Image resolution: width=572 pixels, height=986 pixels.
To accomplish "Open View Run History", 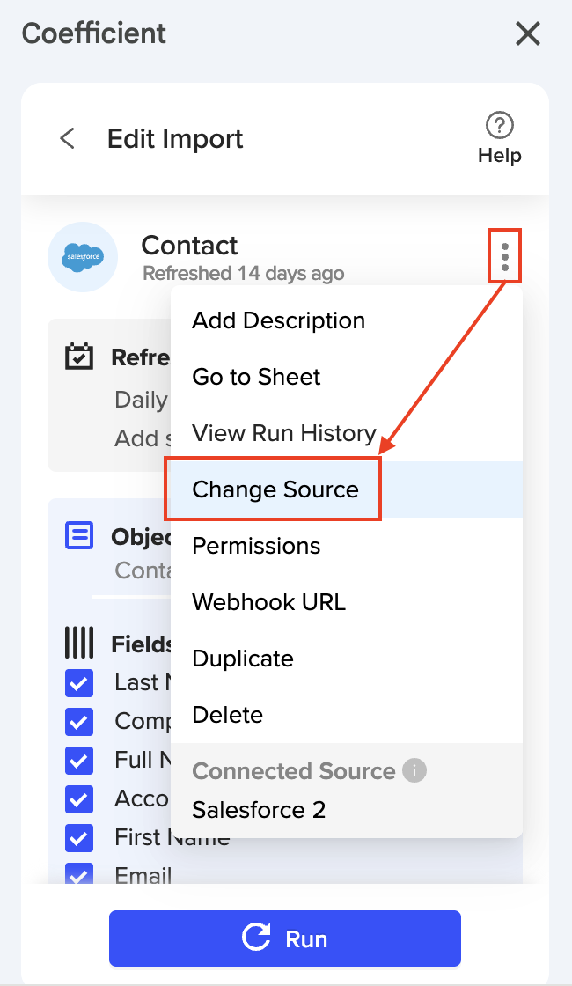I will coord(283,433).
